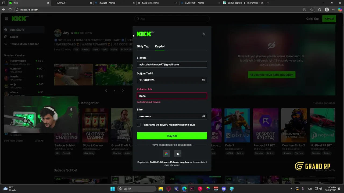Screen dimensions: 344x193
Task: Go to next carousel slide arrow
Action: [123, 91]
